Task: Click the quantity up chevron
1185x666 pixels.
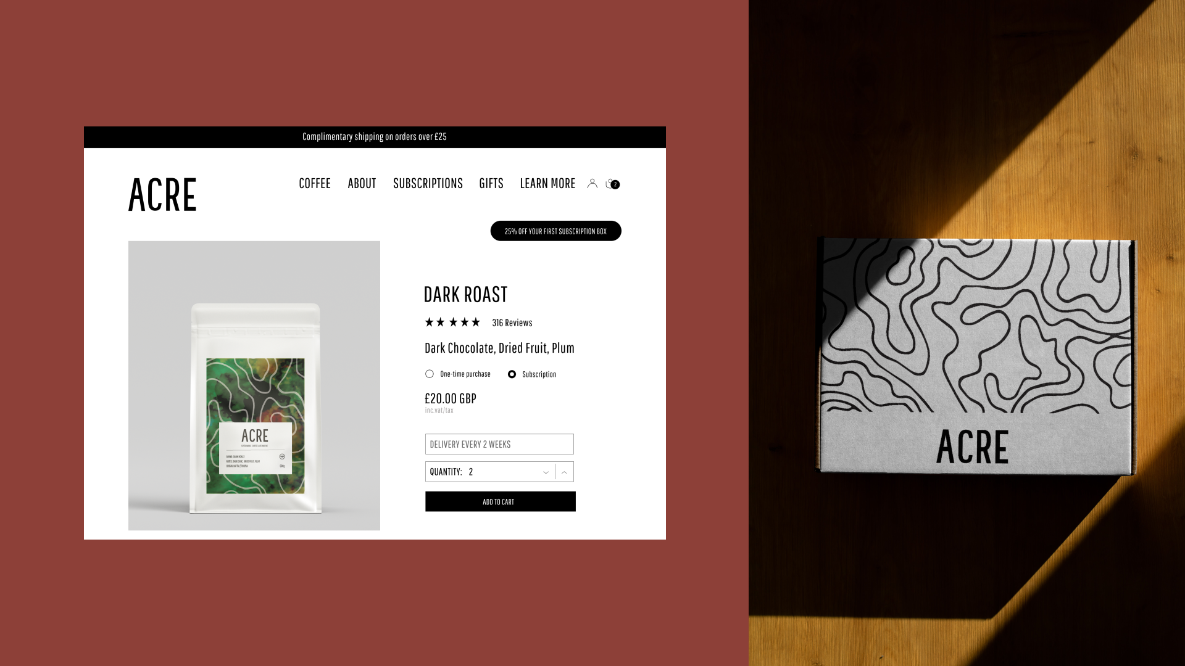Action: point(564,472)
